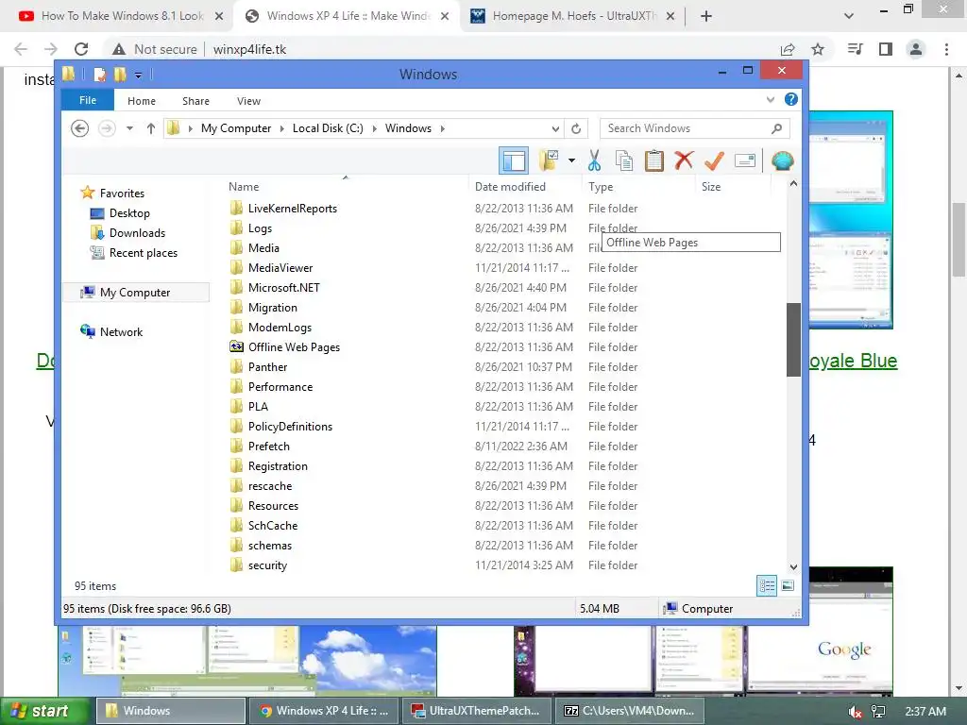The image size is (967, 725).
Task: Select Recent places in navigation pane
Action: tap(144, 252)
